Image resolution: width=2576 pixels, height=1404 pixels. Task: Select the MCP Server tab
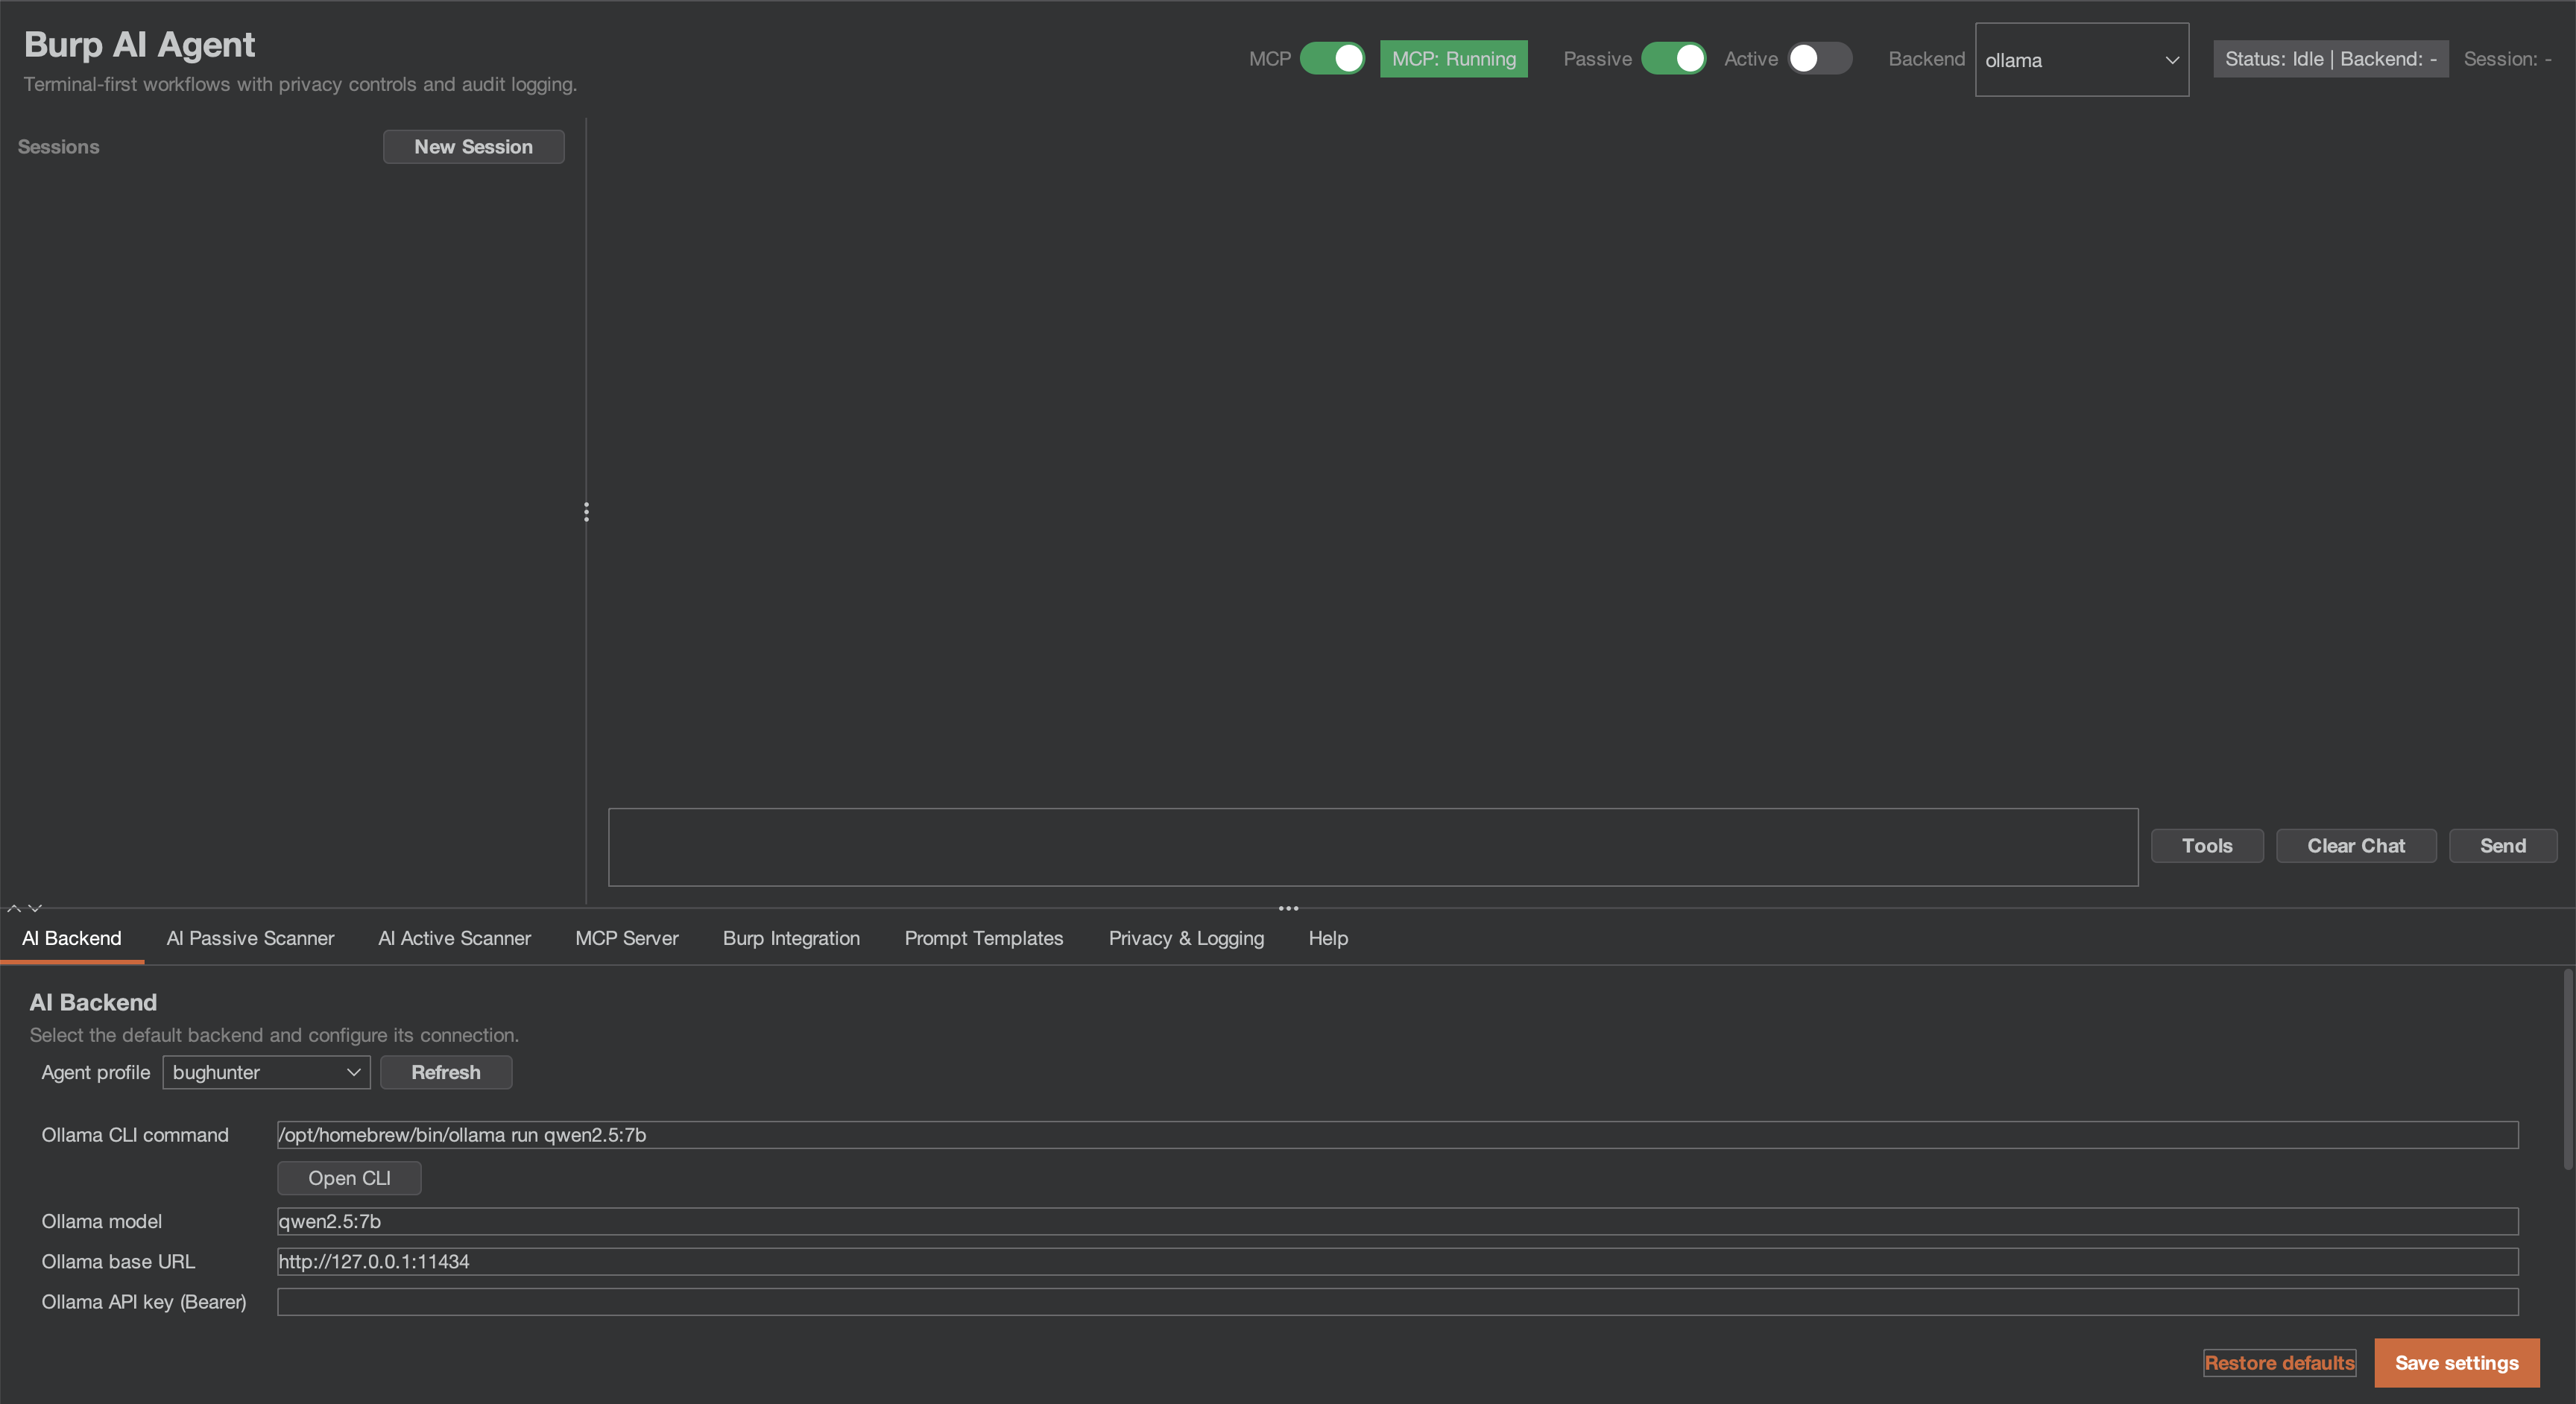tap(626, 938)
